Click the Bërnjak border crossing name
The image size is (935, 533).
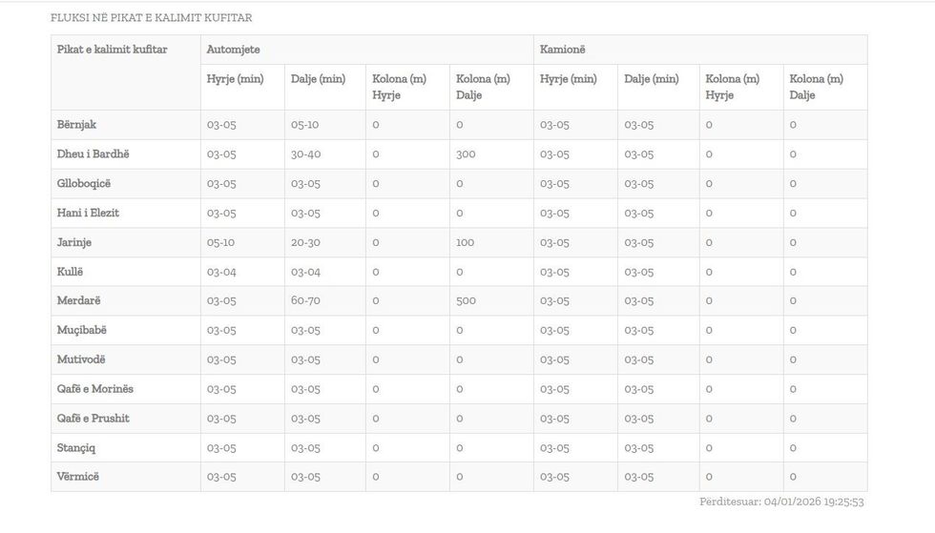[x=77, y=125]
